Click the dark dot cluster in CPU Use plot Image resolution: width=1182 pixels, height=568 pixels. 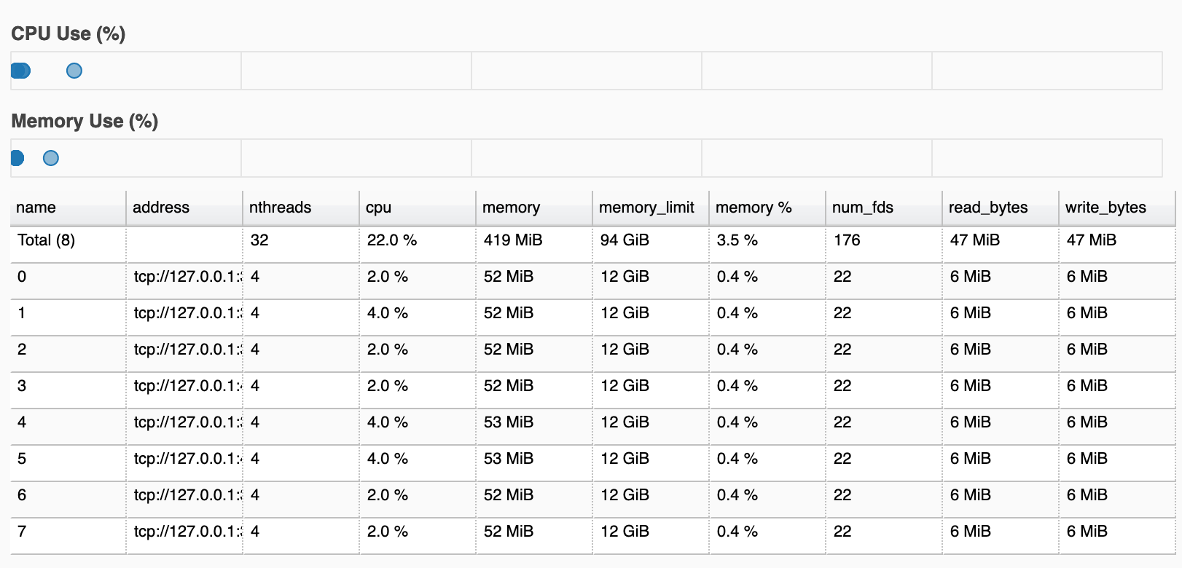(20, 71)
